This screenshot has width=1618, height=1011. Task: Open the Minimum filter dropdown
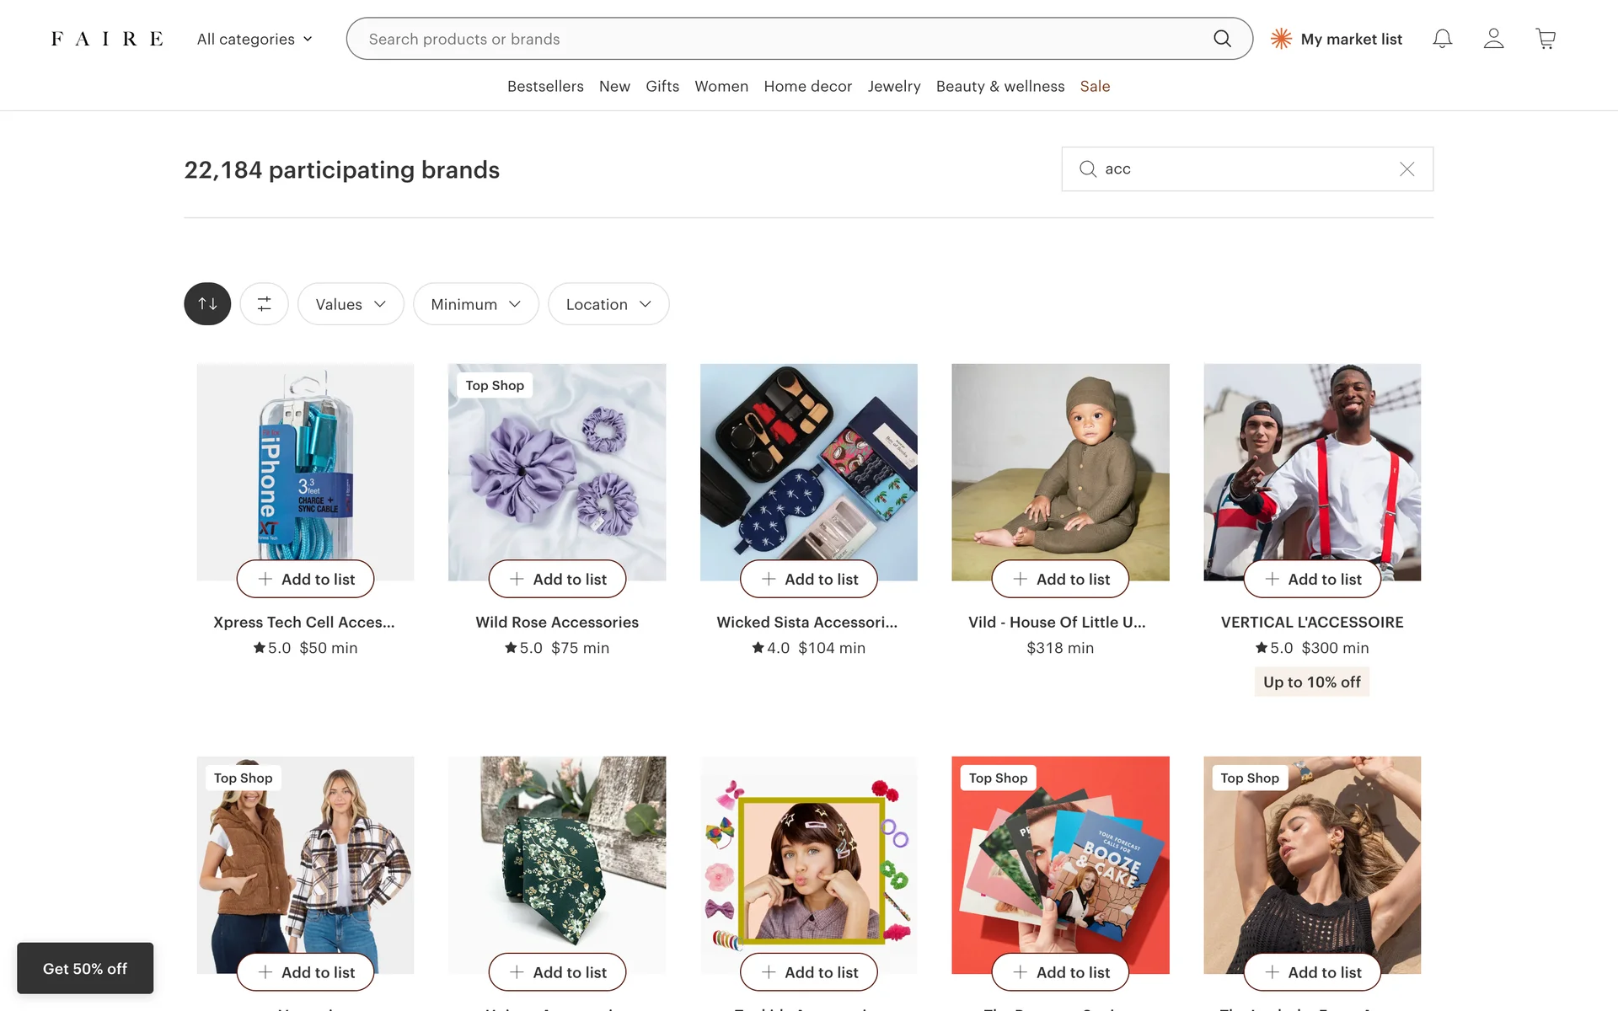475,304
